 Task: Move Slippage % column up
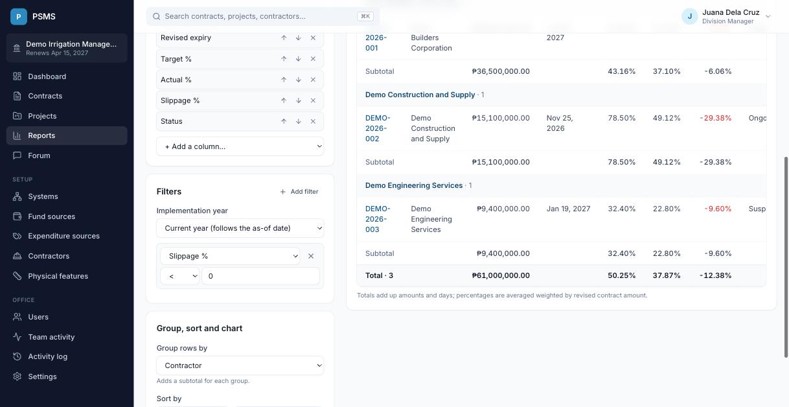pos(284,100)
